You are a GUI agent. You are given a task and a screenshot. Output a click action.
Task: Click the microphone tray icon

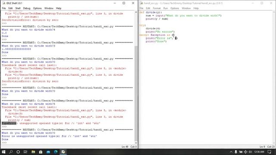236,152
